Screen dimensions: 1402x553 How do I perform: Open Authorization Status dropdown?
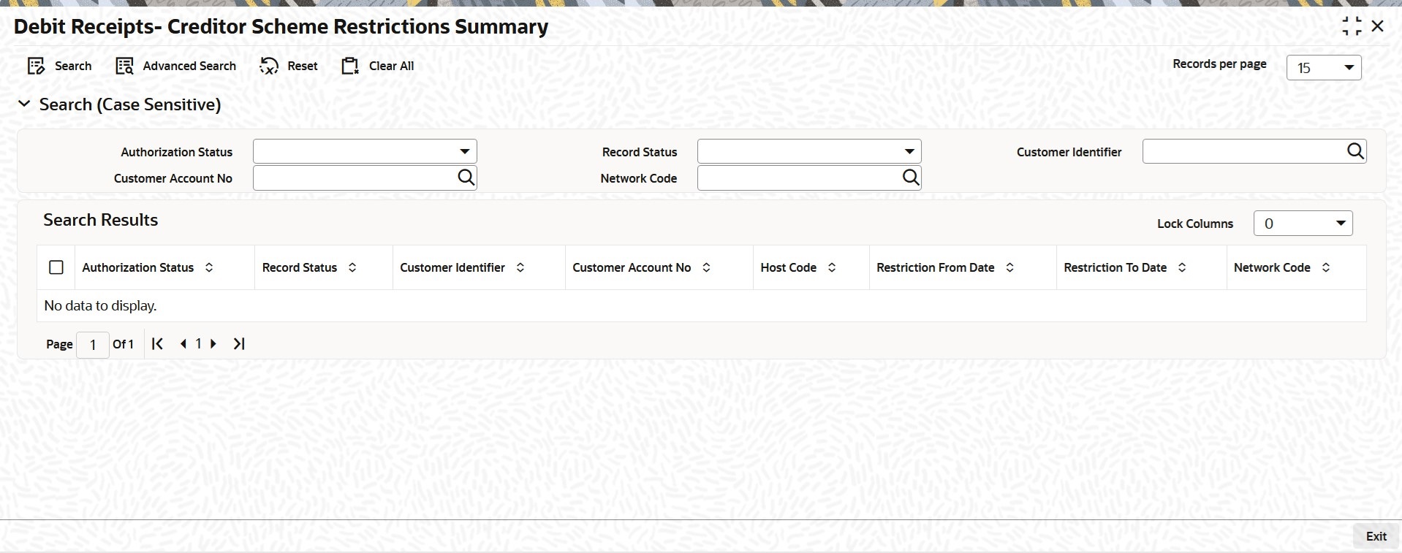point(365,151)
